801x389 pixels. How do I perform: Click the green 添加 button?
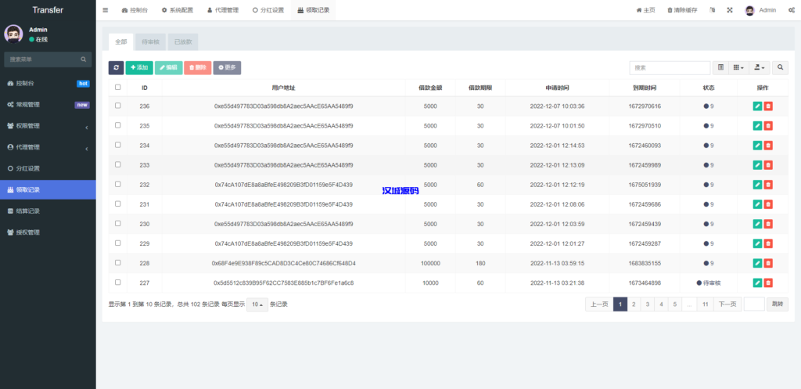pos(138,68)
